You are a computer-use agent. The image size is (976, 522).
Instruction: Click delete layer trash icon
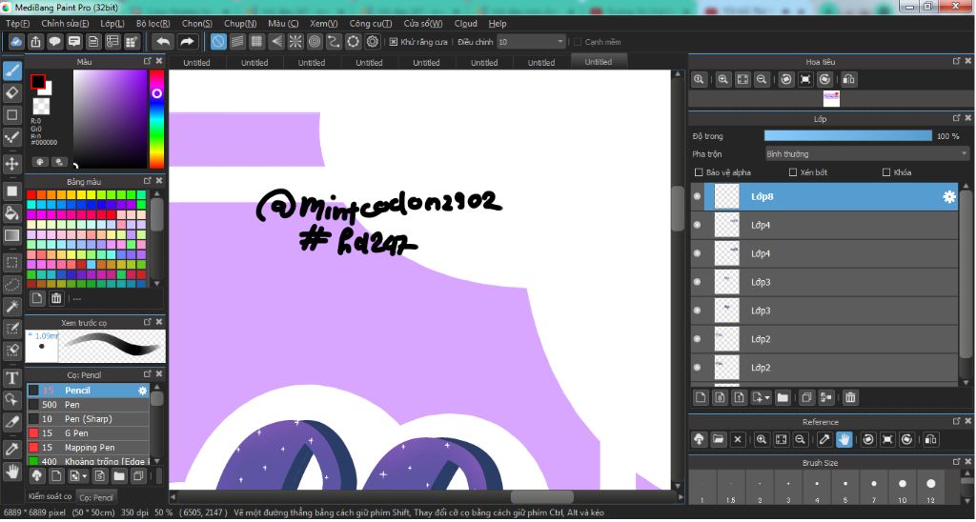(850, 397)
